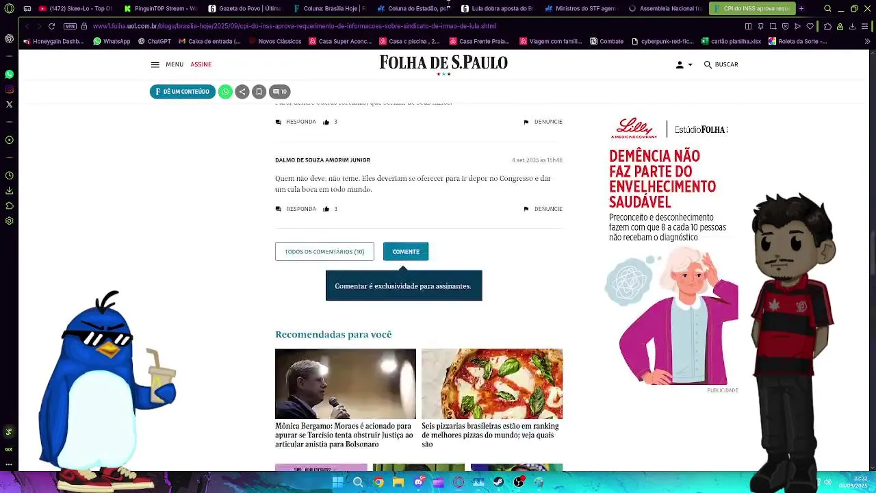Open a new browser tab with plus
Viewport: 876px width, 493px height.
tap(801, 9)
